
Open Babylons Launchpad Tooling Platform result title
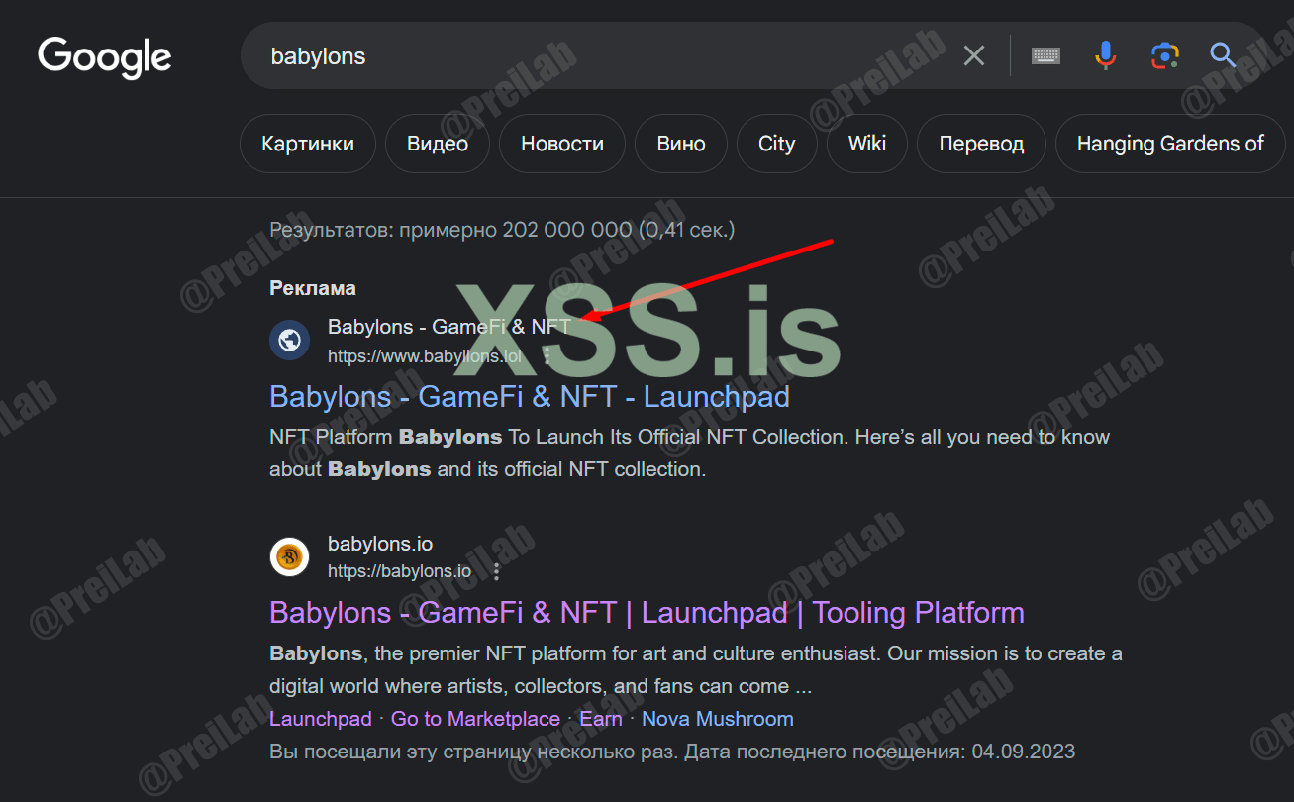click(x=647, y=613)
